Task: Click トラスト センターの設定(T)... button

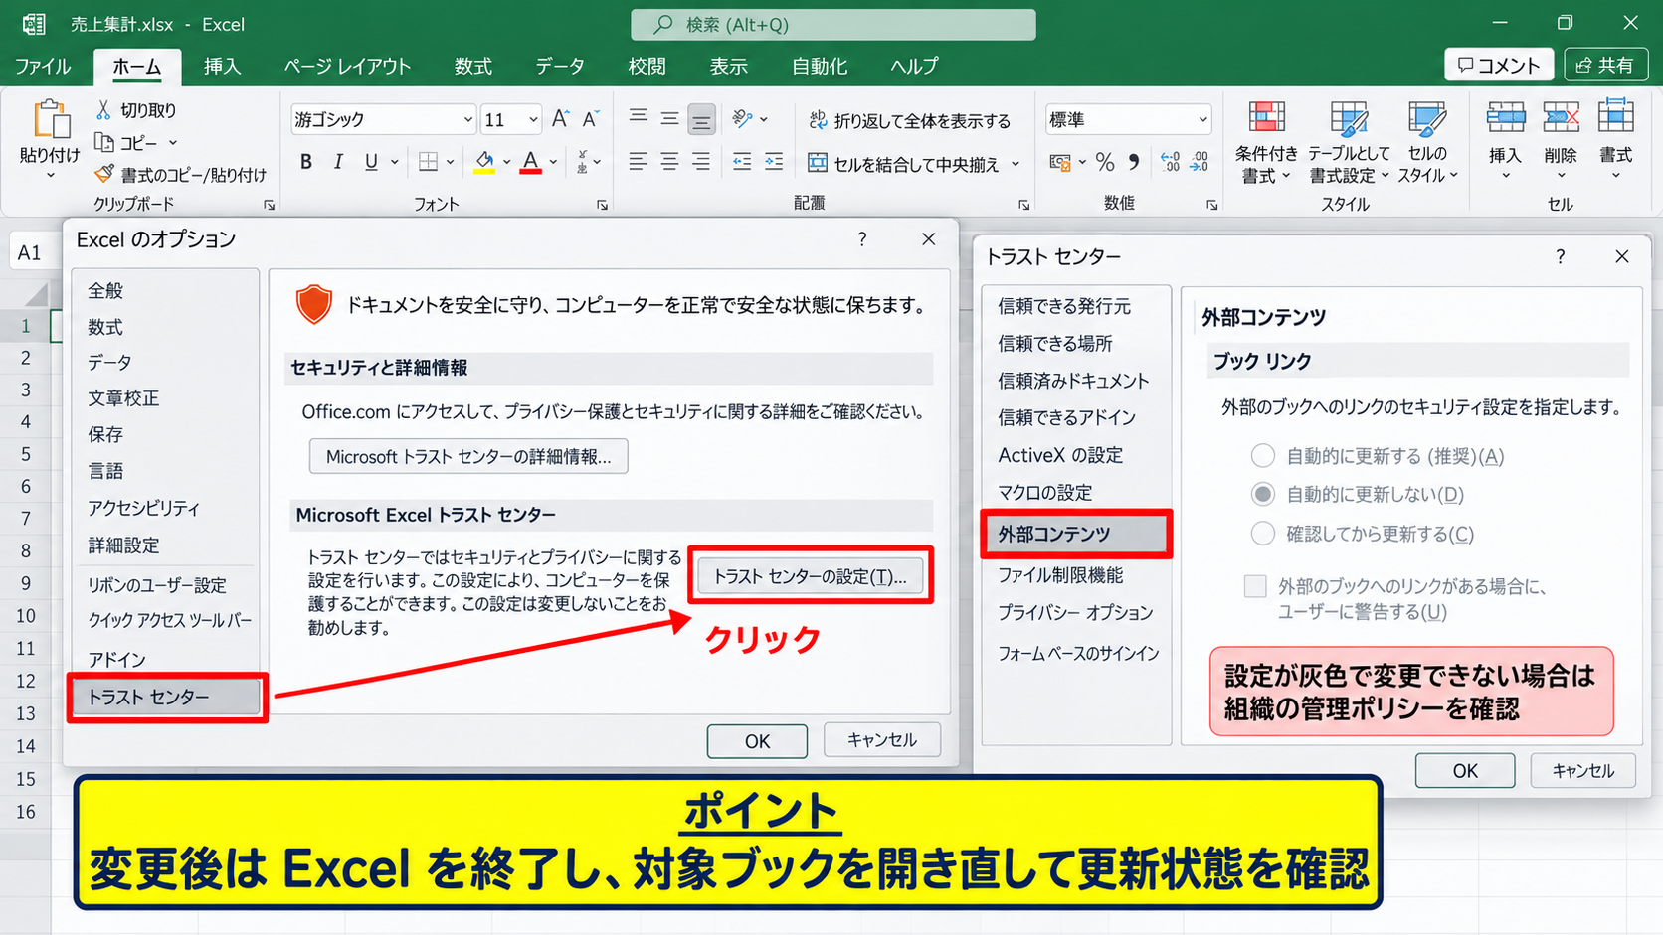Action: tap(811, 576)
